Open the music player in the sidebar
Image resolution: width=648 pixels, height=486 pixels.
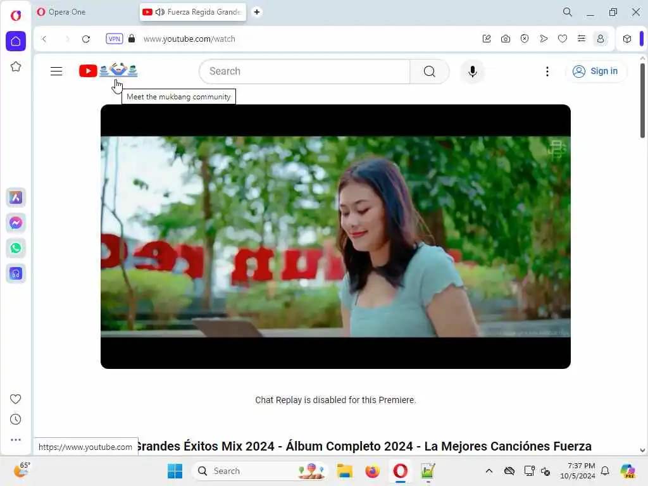click(16, 273)
